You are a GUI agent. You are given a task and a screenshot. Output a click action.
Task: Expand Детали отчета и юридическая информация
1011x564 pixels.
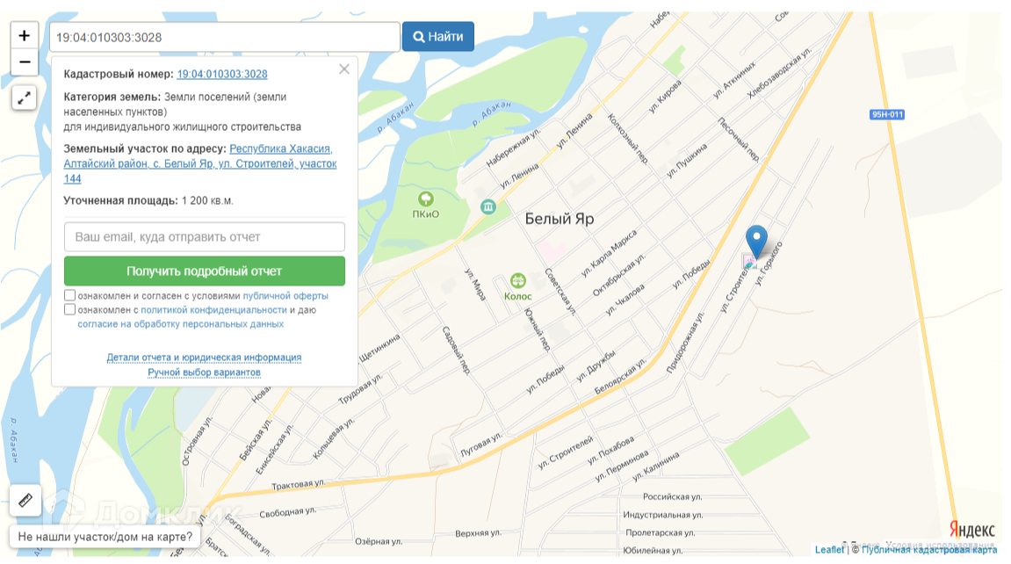[x=205, y=357]
